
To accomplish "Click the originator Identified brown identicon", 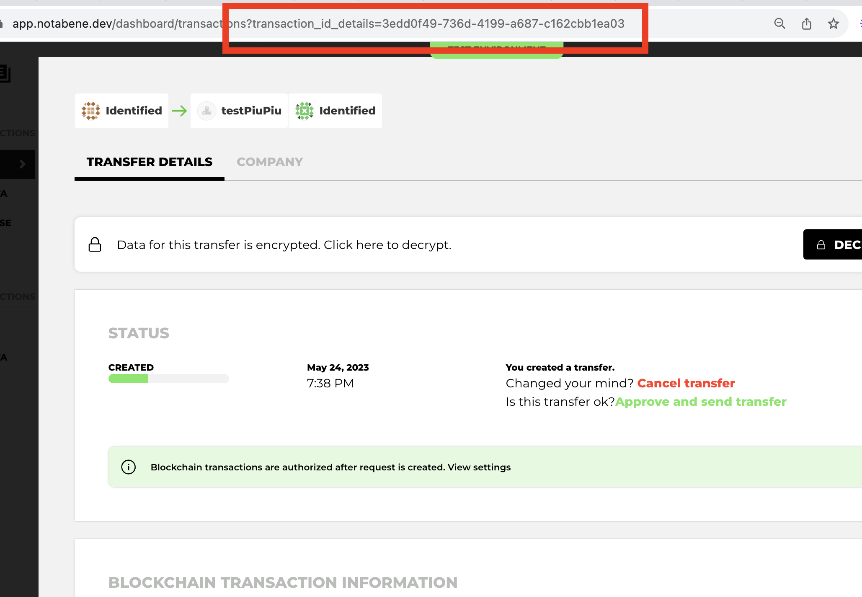I will click(x=91, y=111).
